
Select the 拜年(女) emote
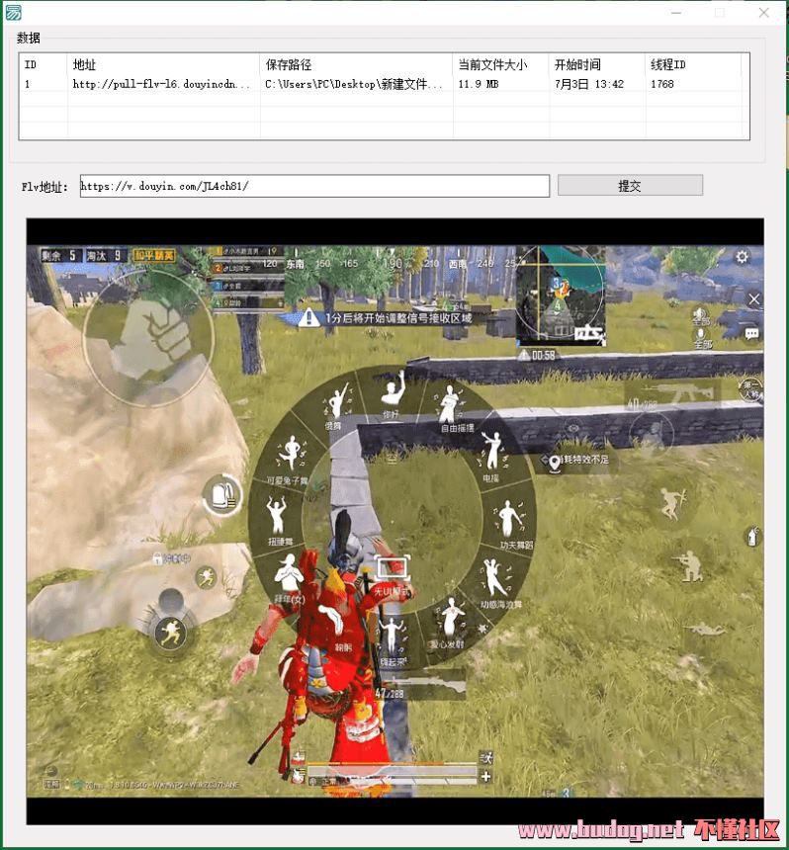(289, 579)
